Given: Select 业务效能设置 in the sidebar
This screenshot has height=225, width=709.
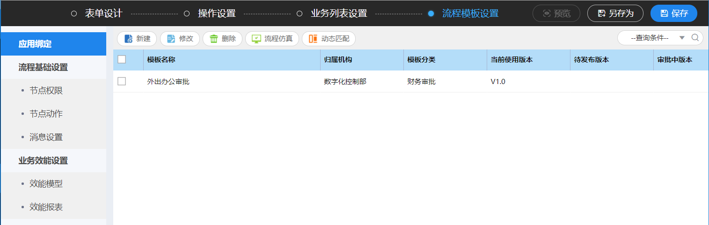Looking at the screenshot, I should pos(53,161).
